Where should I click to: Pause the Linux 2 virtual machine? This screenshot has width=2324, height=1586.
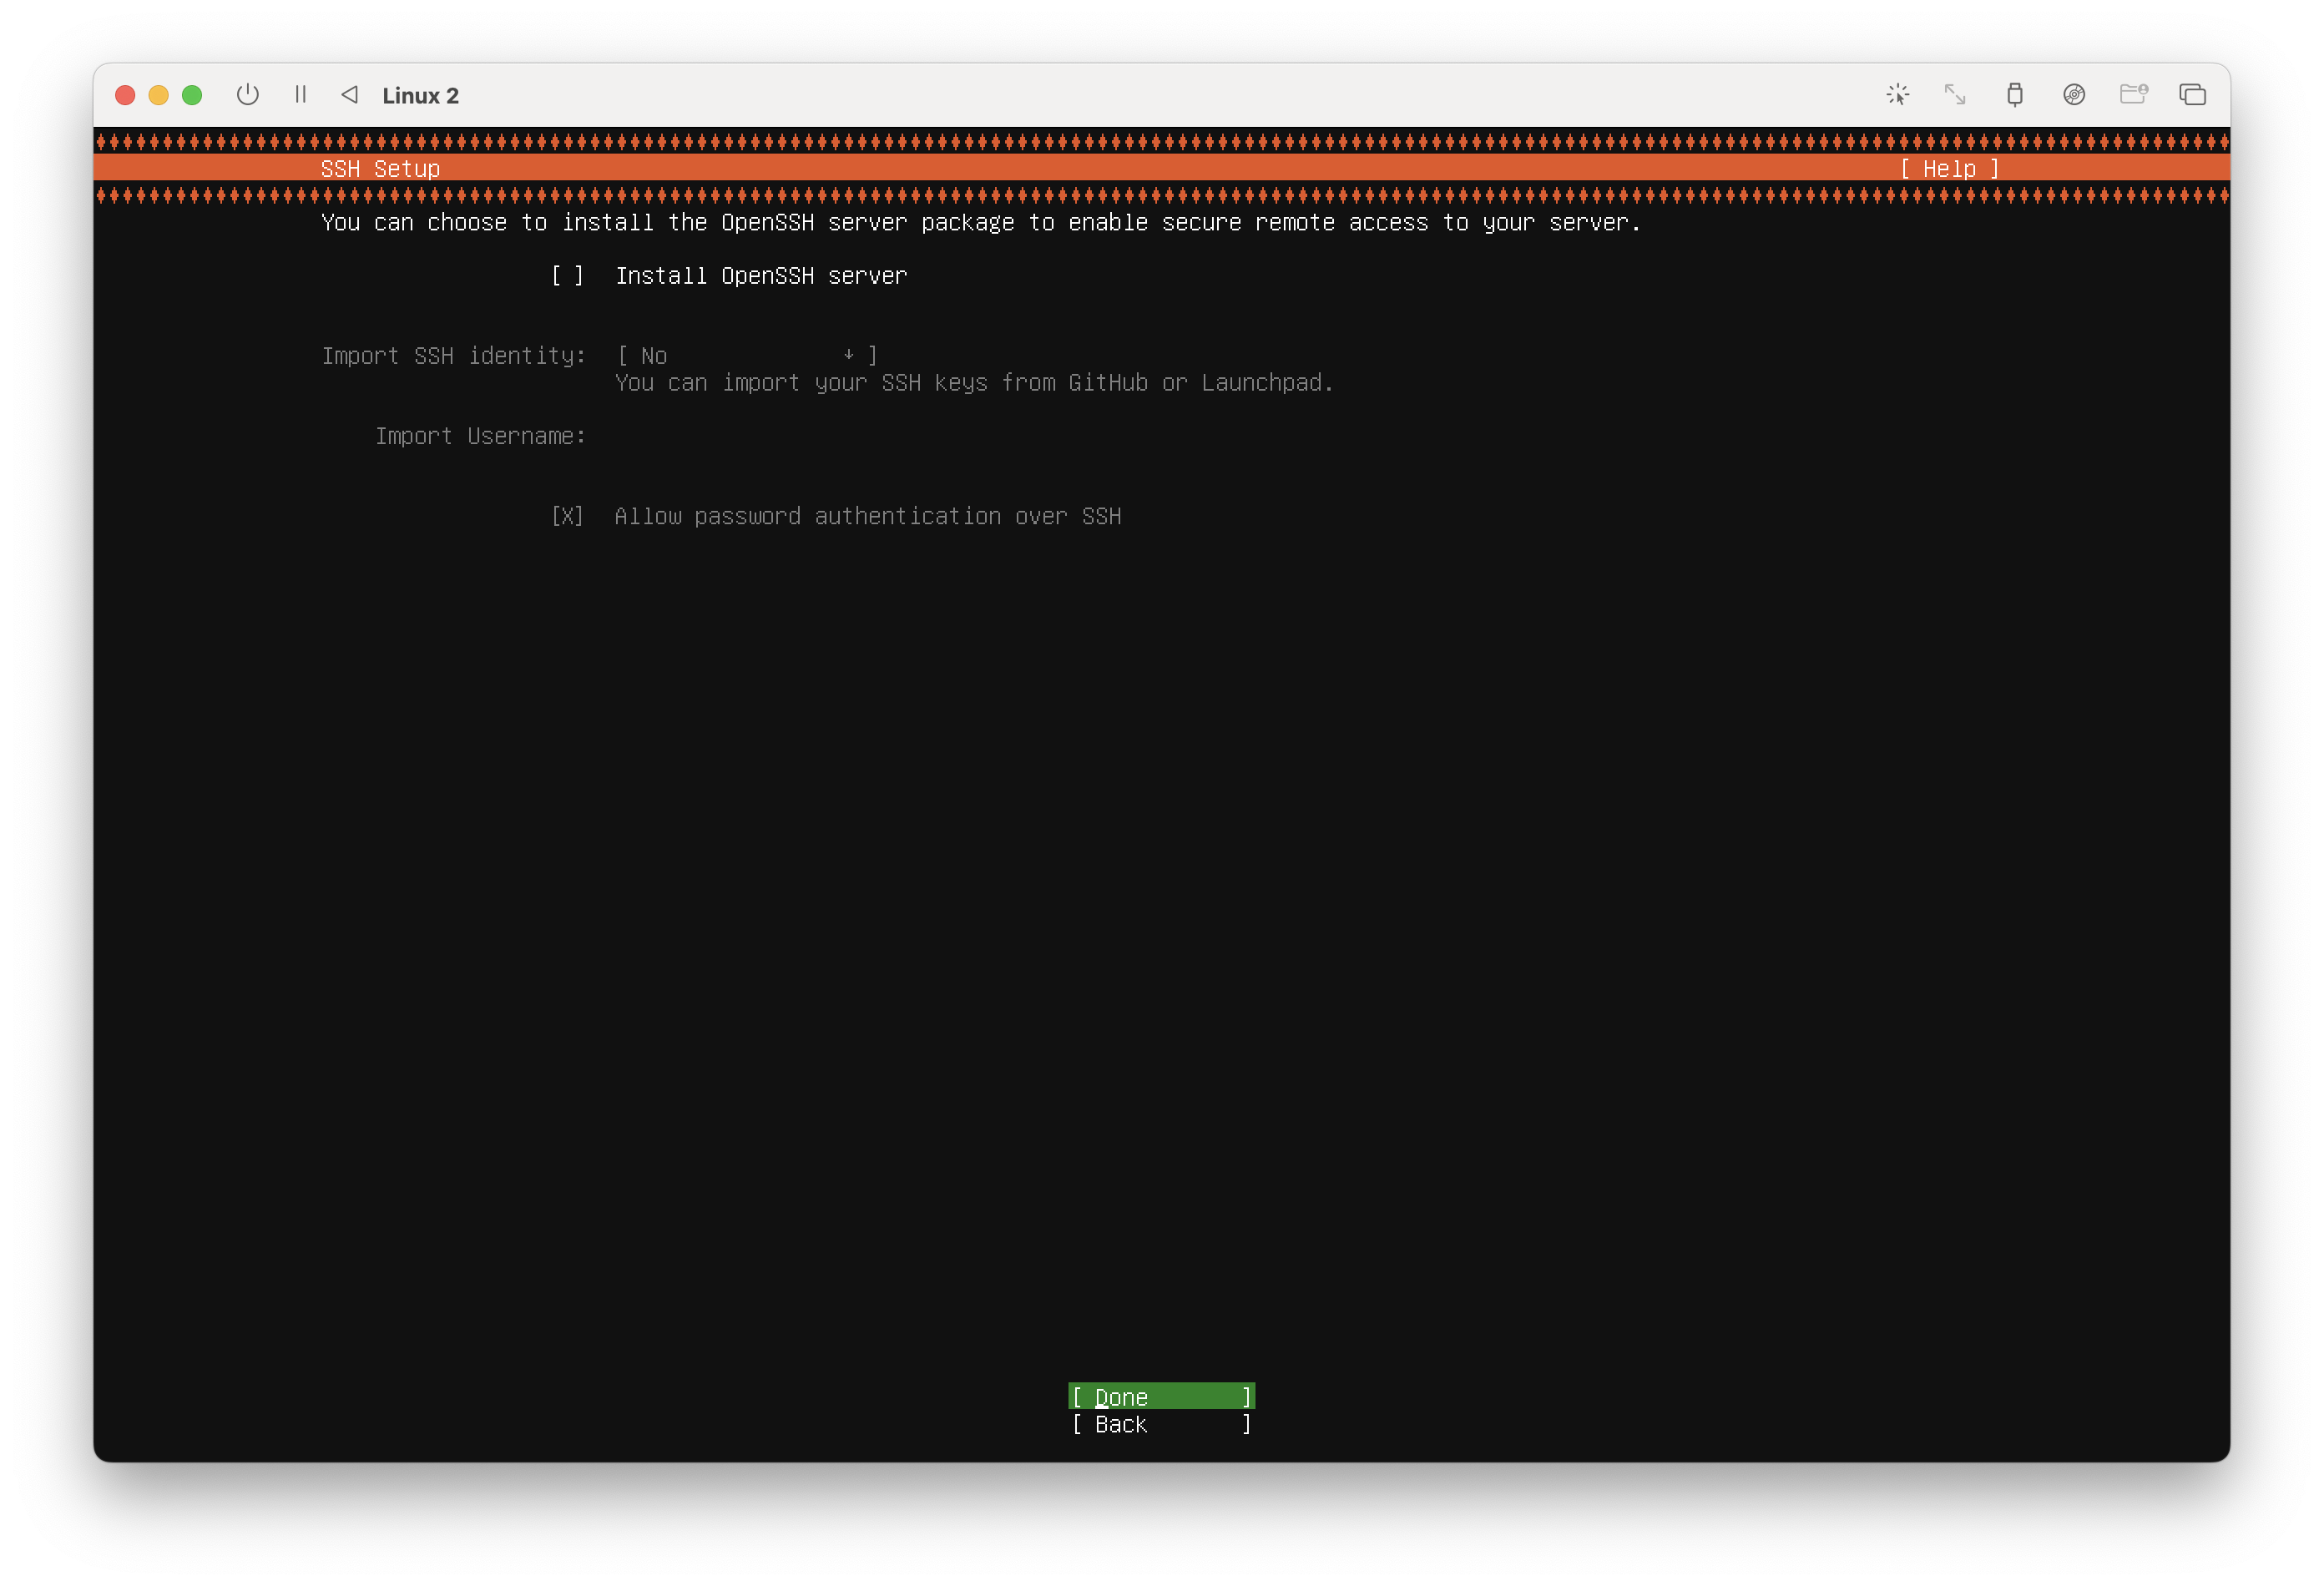(x=300, y=95)
